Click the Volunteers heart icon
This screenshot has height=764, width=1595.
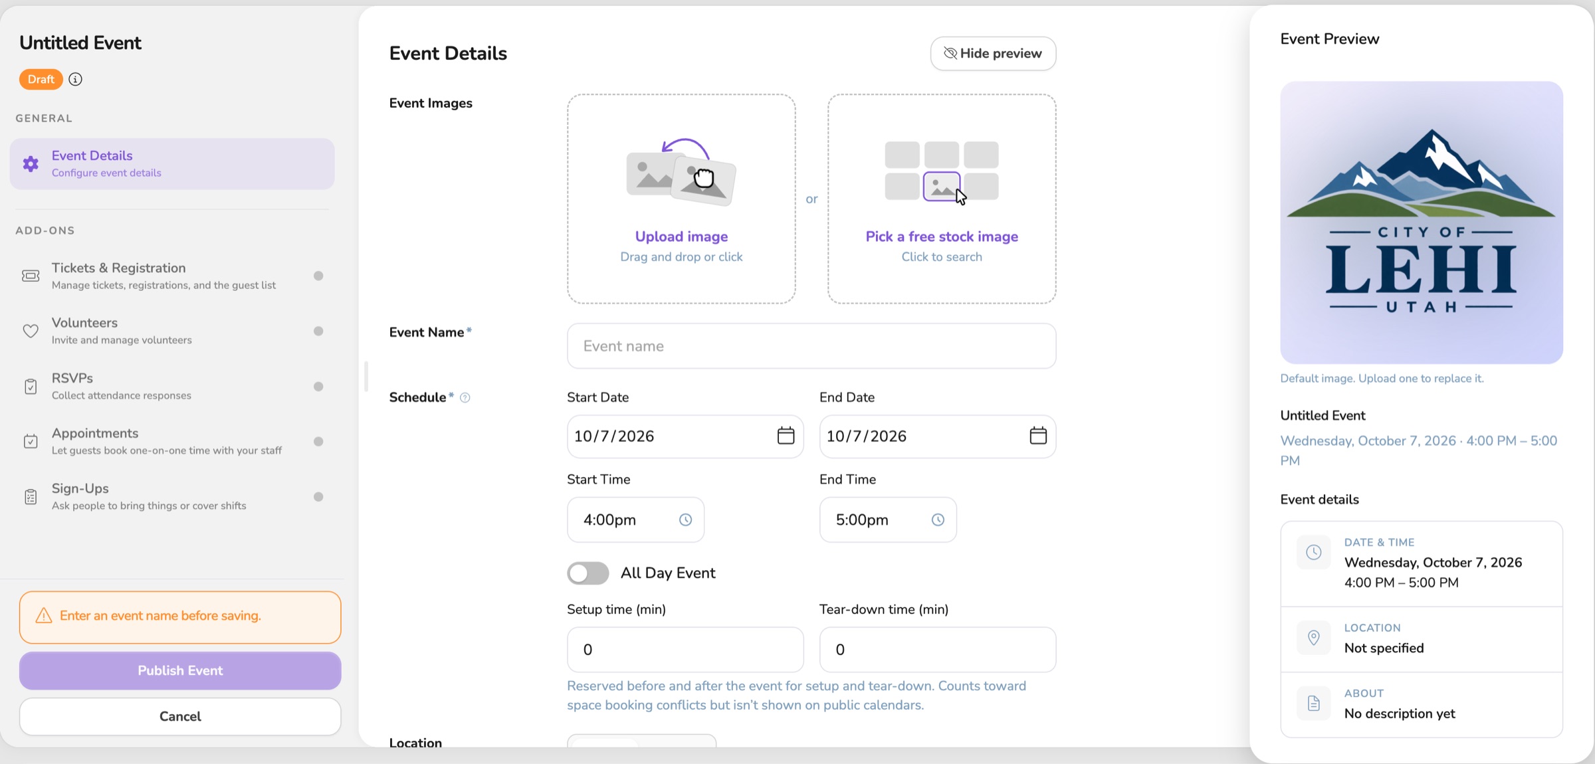point(31,331)
